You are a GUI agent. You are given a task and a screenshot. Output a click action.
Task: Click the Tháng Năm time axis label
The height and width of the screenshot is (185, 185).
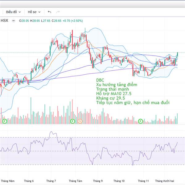[x=7, y=181]
